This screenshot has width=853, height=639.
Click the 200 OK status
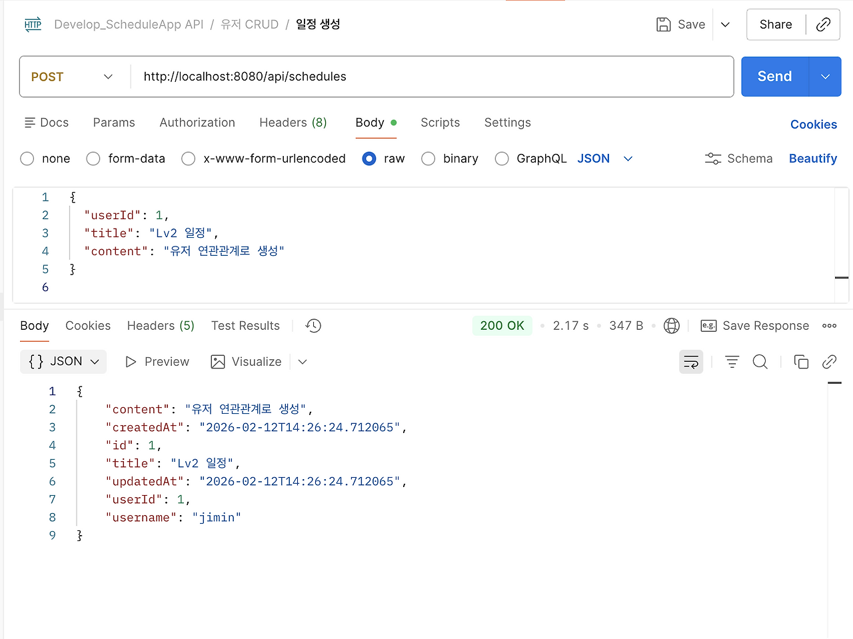(x=502, y=326)
